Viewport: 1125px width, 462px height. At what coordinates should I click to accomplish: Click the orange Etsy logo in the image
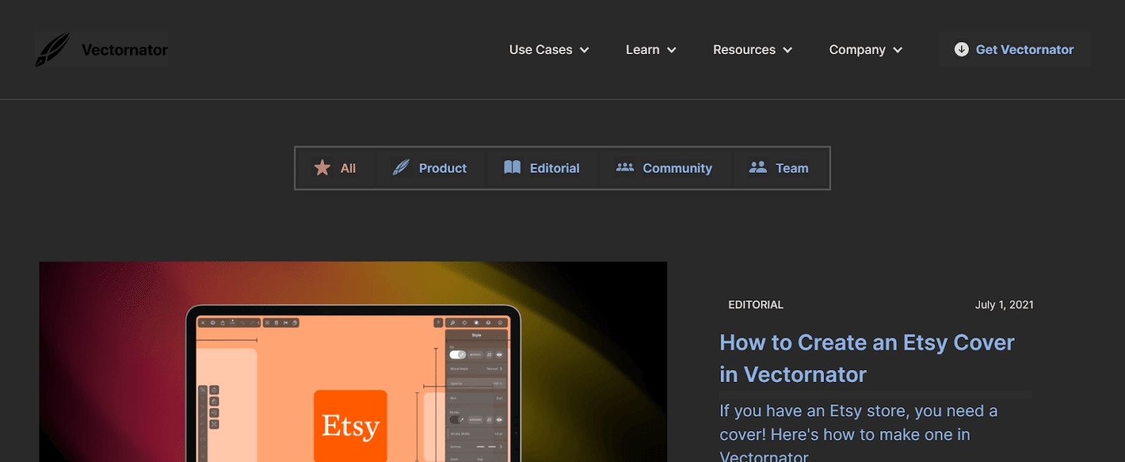[x=350, y=425]
